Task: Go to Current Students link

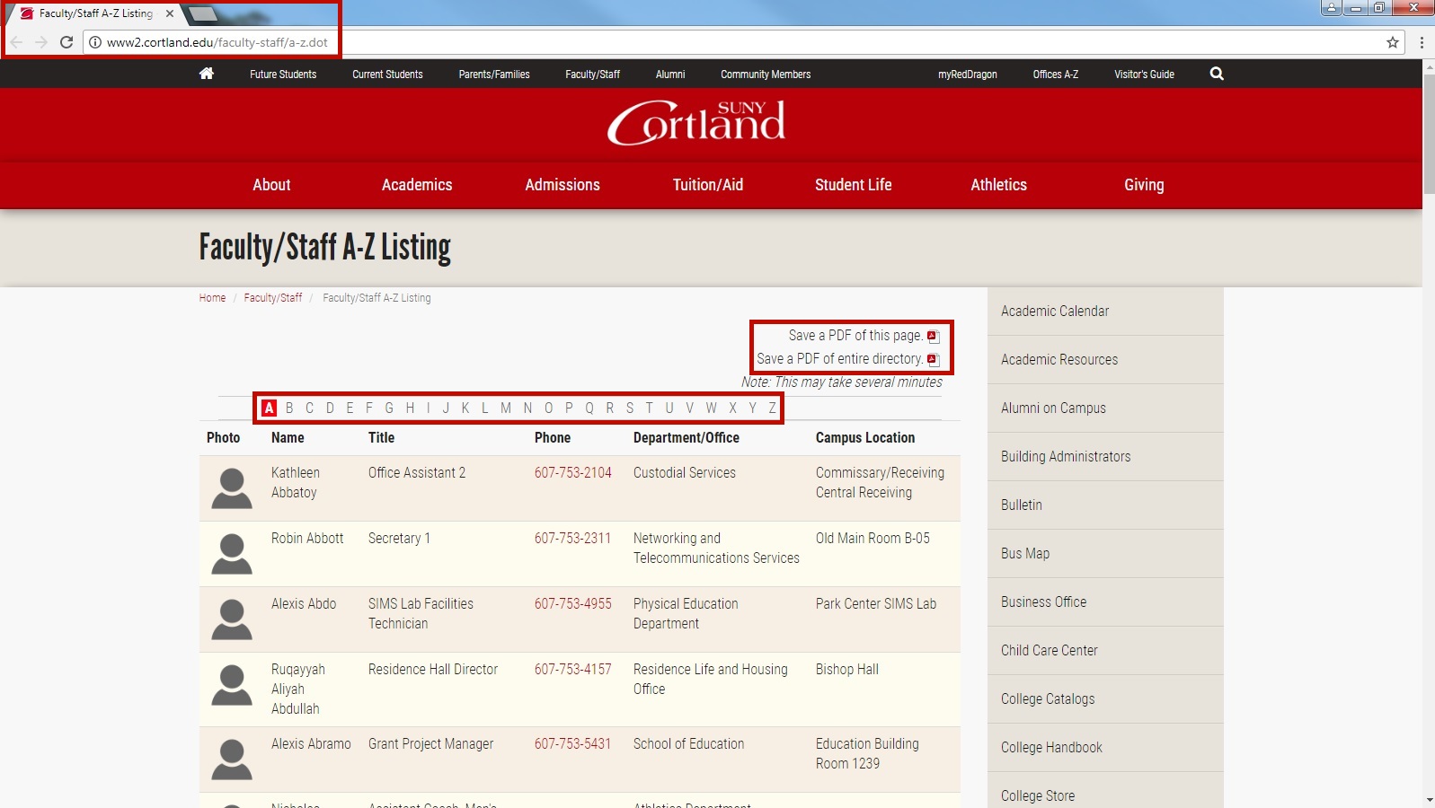Action: (387, 75)
